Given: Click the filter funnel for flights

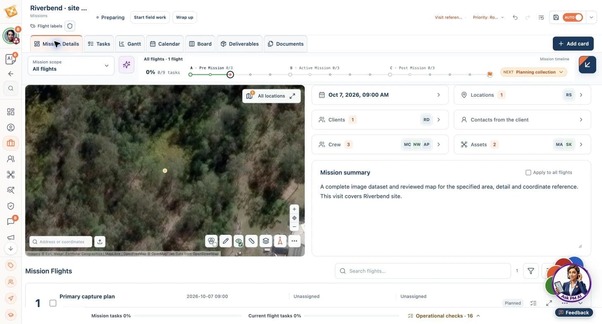Looking at the screenshot, I should pyautogui.click(x=531, y=271).
